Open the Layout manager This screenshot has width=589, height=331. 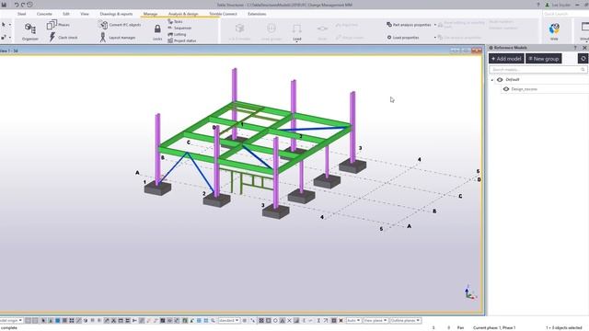117,38
